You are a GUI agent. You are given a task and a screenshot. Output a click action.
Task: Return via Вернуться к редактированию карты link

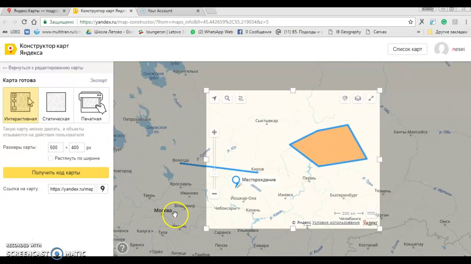(x=43, y=68)
